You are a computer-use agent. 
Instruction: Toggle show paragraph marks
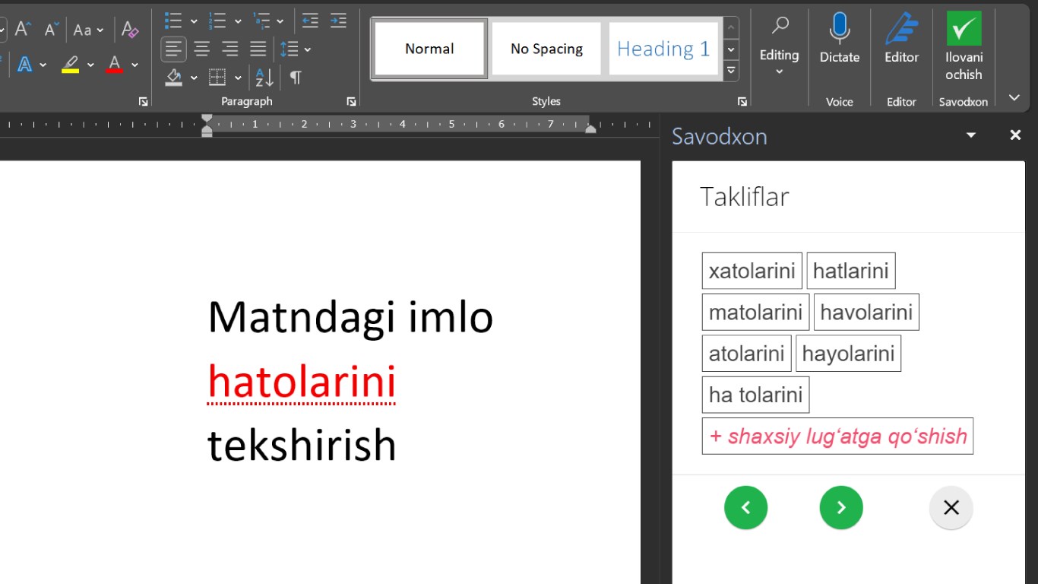pos(296,78)
